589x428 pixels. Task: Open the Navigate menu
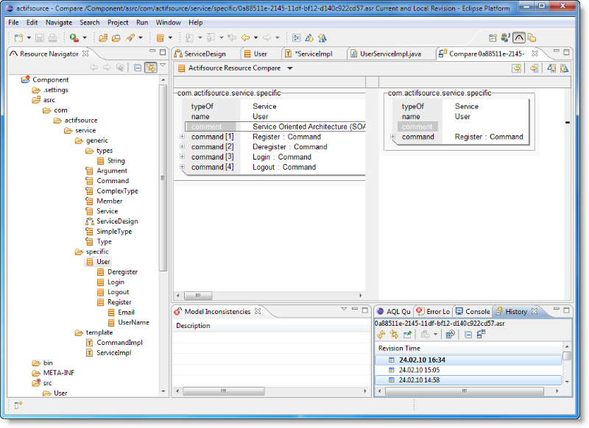click(59, 23)
